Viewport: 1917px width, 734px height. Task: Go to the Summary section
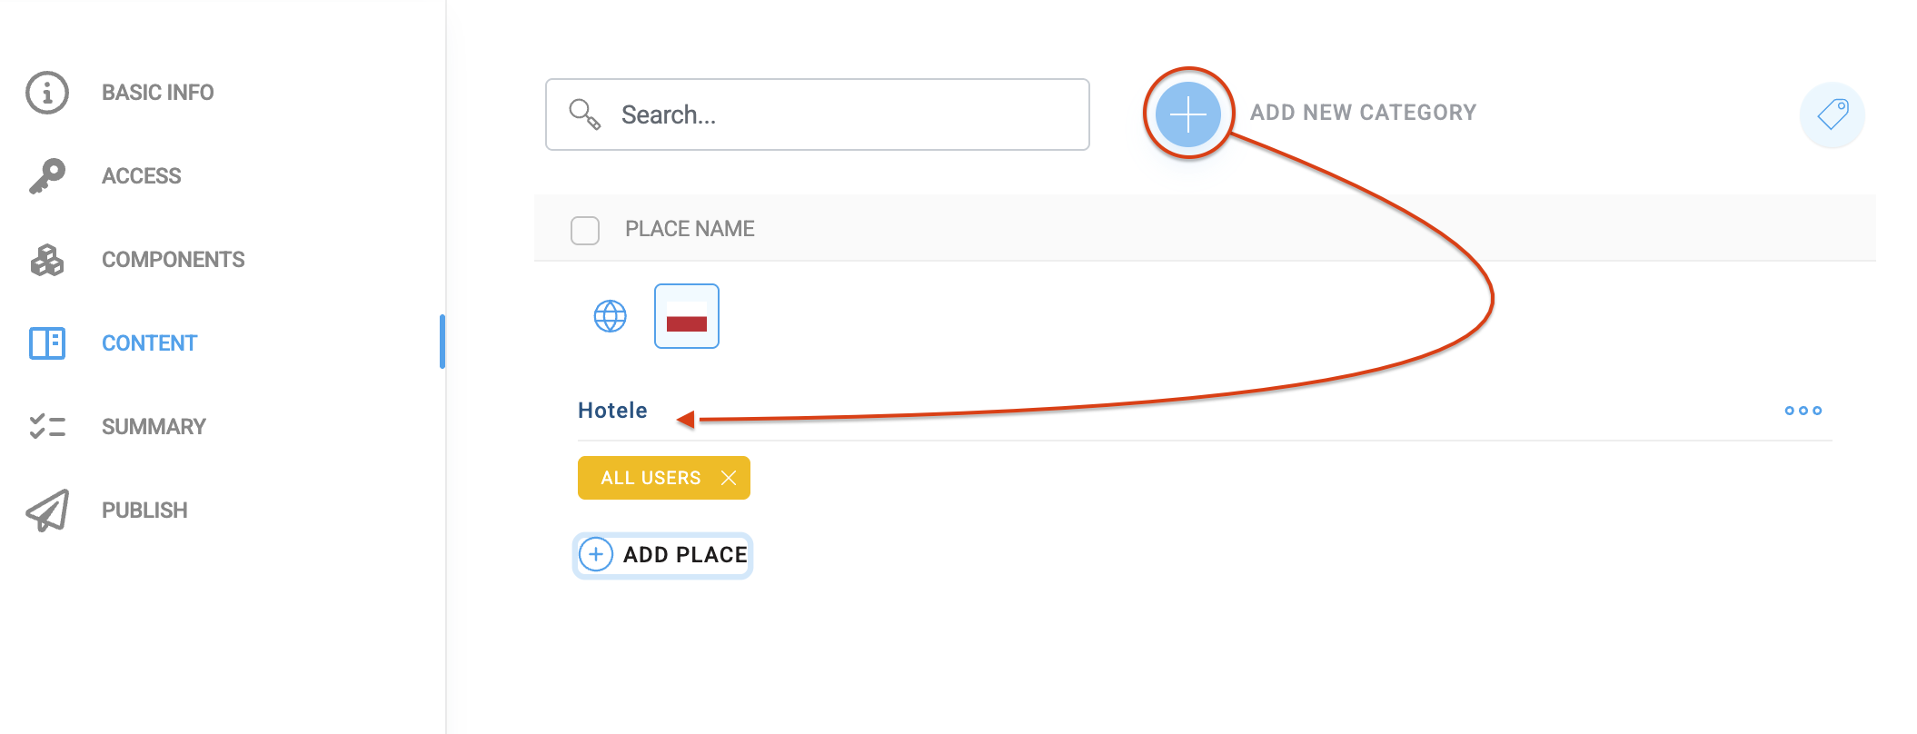pos(154,427)
